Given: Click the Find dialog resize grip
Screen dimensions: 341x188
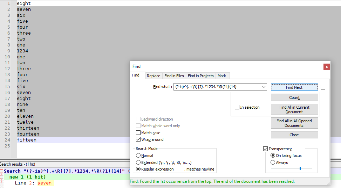Looking at the screenshot, I should click(x=328, y=183).
